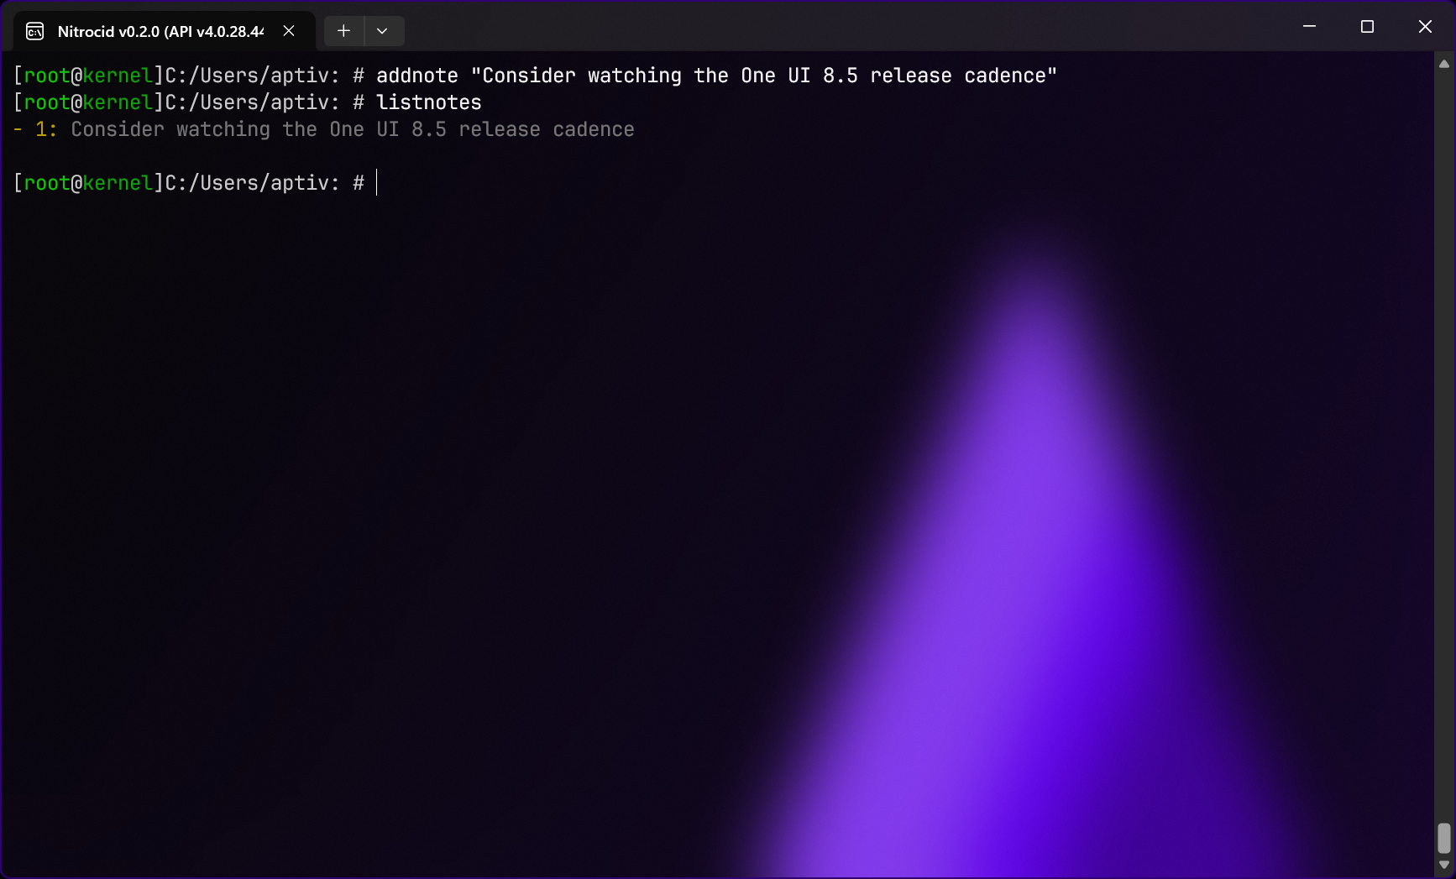This screenshot has width=1456, height=879.
Task: Click the listnotes command text
Action: point(429,102)
